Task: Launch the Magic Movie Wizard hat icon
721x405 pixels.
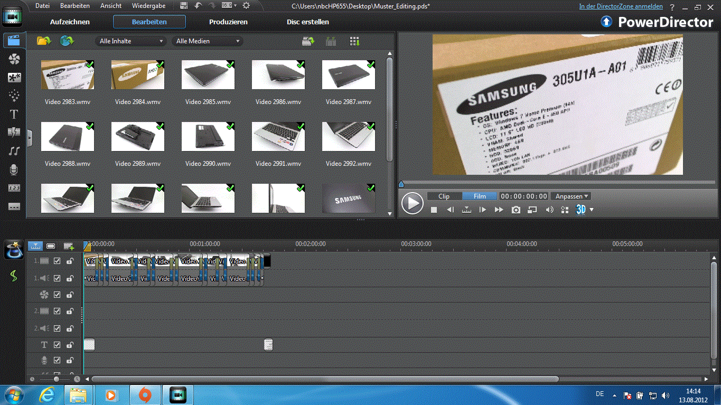Action: pos(14,249)
